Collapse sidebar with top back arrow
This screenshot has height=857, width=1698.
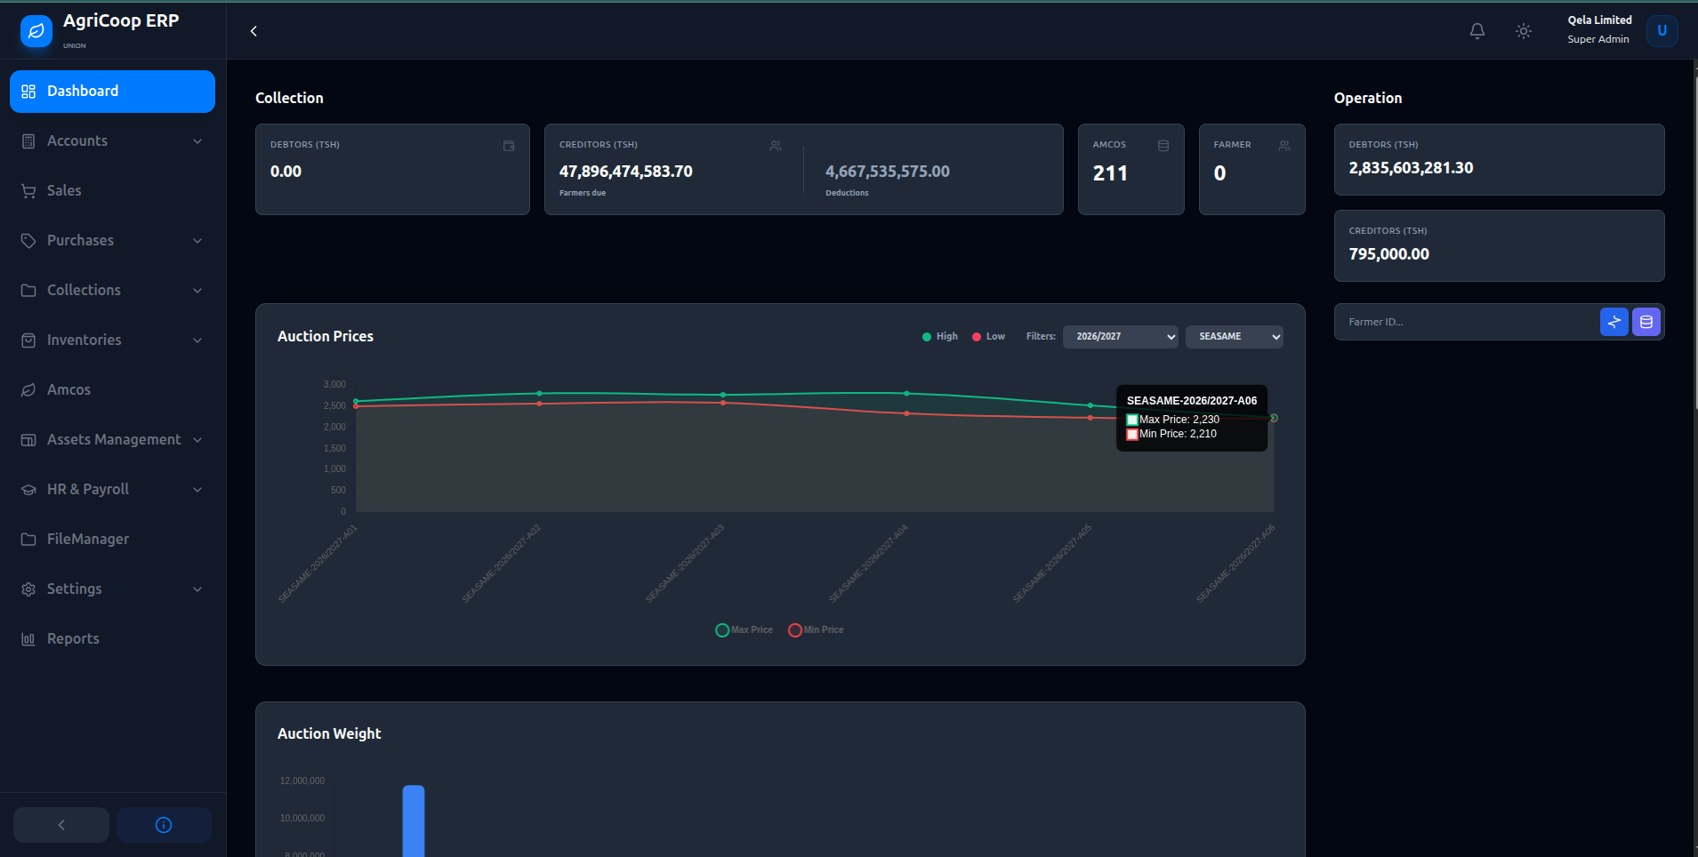coord(253,31)
